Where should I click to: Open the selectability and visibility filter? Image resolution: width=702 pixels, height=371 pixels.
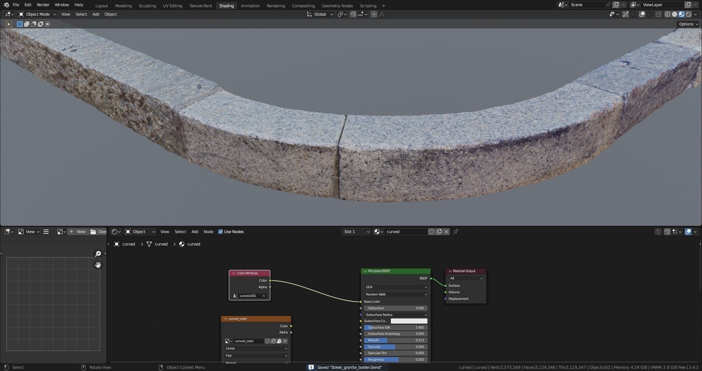click(x=614, y=14)
